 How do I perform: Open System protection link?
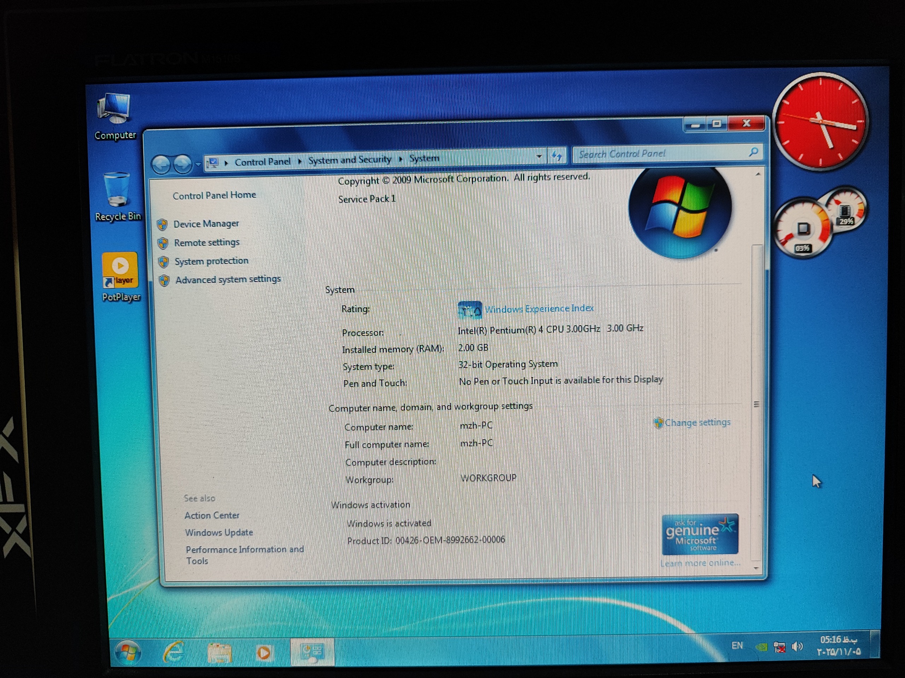tap(211, 261)
